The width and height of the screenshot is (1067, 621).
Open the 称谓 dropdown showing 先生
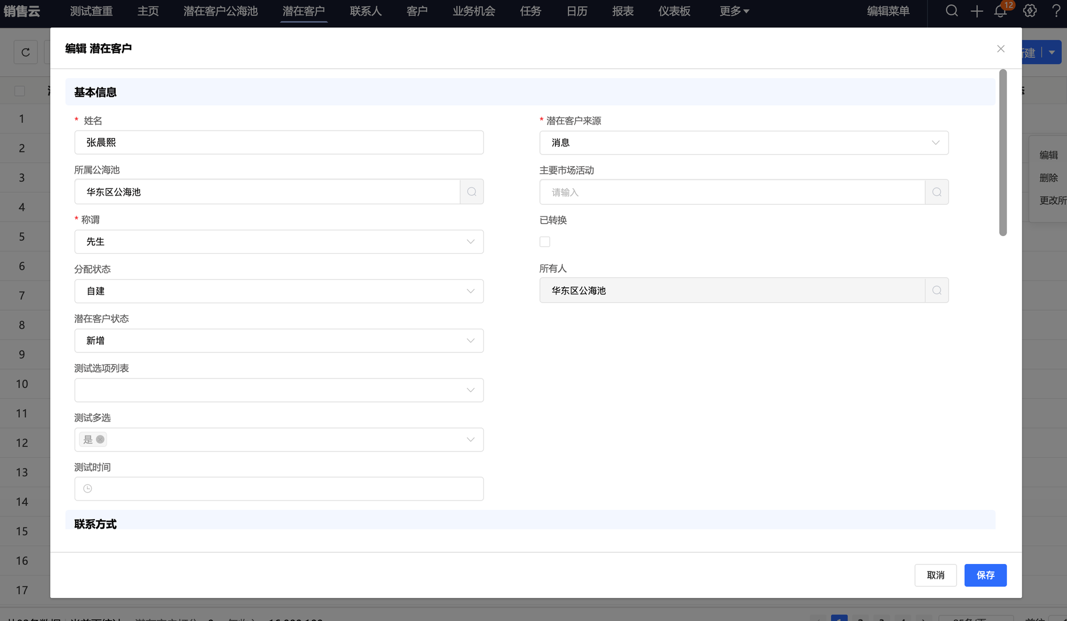[x=278, y=242]
